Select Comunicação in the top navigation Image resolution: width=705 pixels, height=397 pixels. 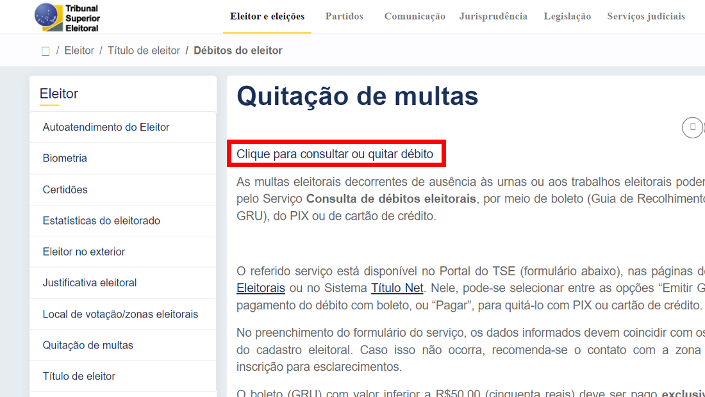tap(415, 17)
